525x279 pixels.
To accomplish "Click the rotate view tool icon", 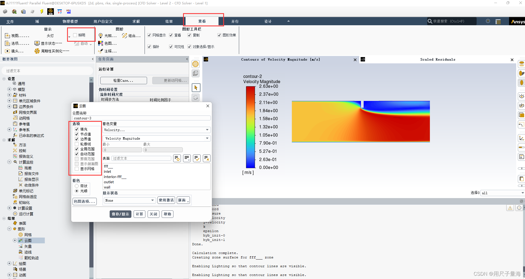I will click(195, 98).
